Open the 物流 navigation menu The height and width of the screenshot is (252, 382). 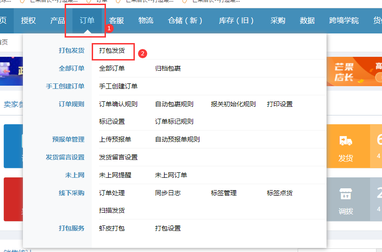(x=146, y=21)
